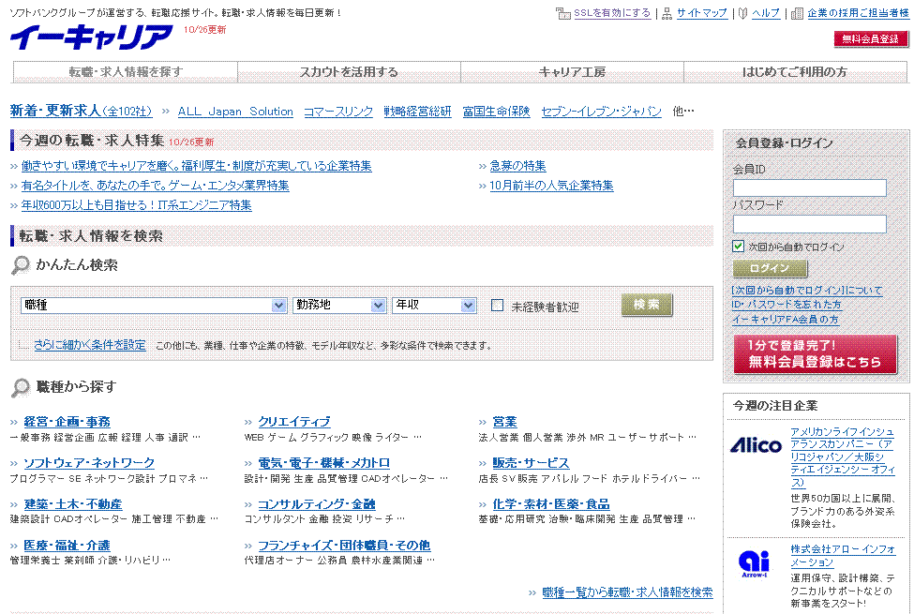Uncheck 次回から自動でログイン checkbox

(738, 246)
